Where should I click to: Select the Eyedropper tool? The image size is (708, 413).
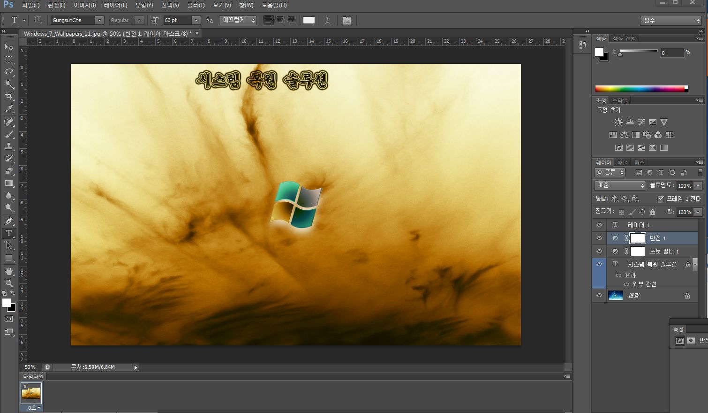click(9, 108)
